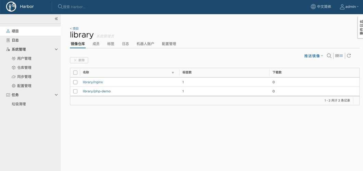Switch to the 成员 tab

[96, 44]
